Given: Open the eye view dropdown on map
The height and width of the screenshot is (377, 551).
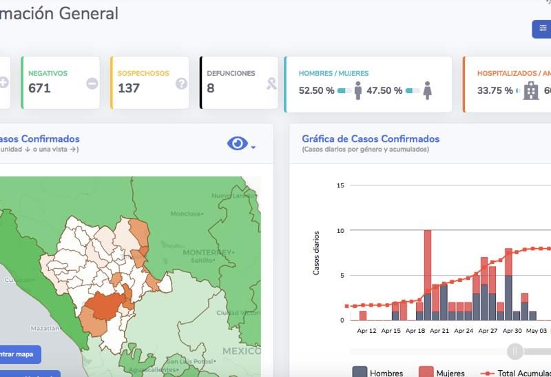Looking at the screenshot, I should tap(237, 143).
